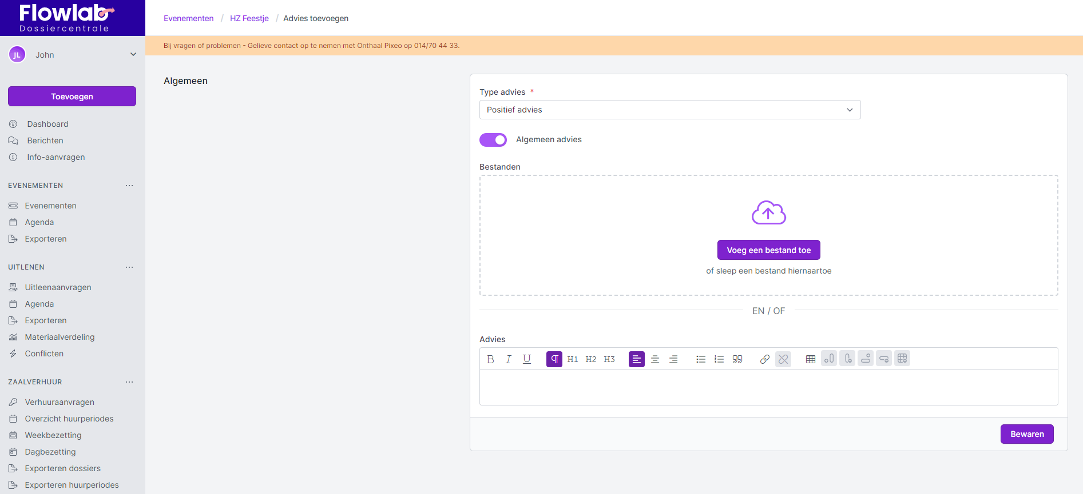The image size is (1083, 494).
Task: Insert a bulleted list
Action: pos(701,359)
